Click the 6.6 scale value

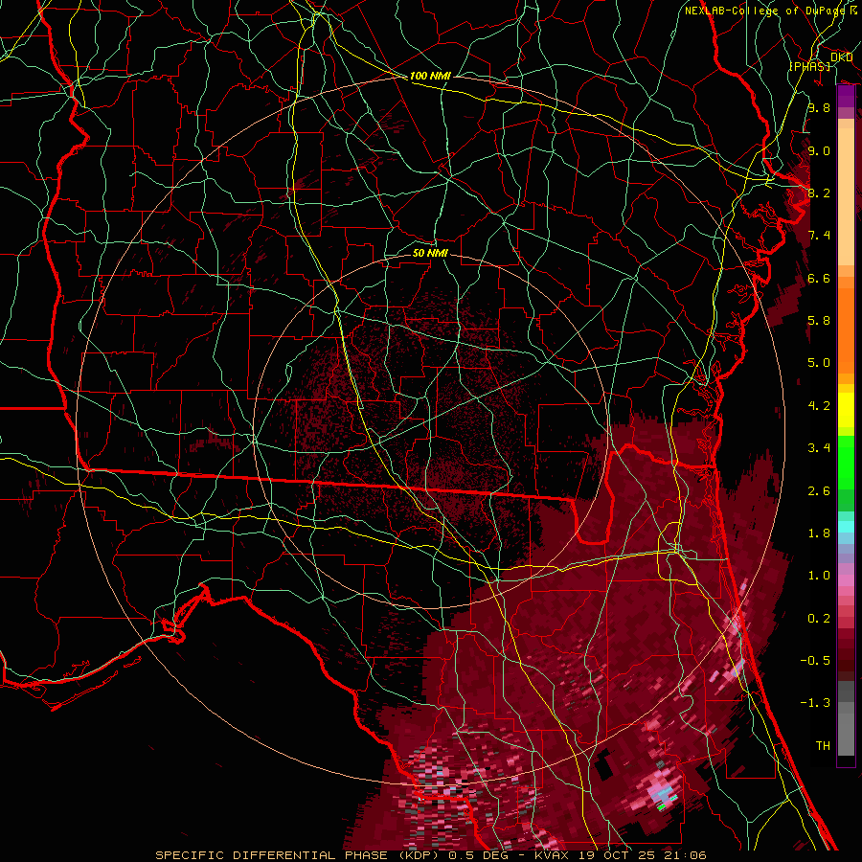click(819, 278)
